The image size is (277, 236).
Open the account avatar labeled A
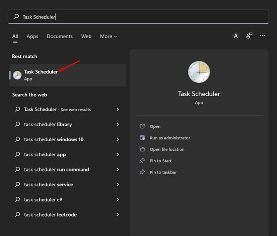[235, 36]
